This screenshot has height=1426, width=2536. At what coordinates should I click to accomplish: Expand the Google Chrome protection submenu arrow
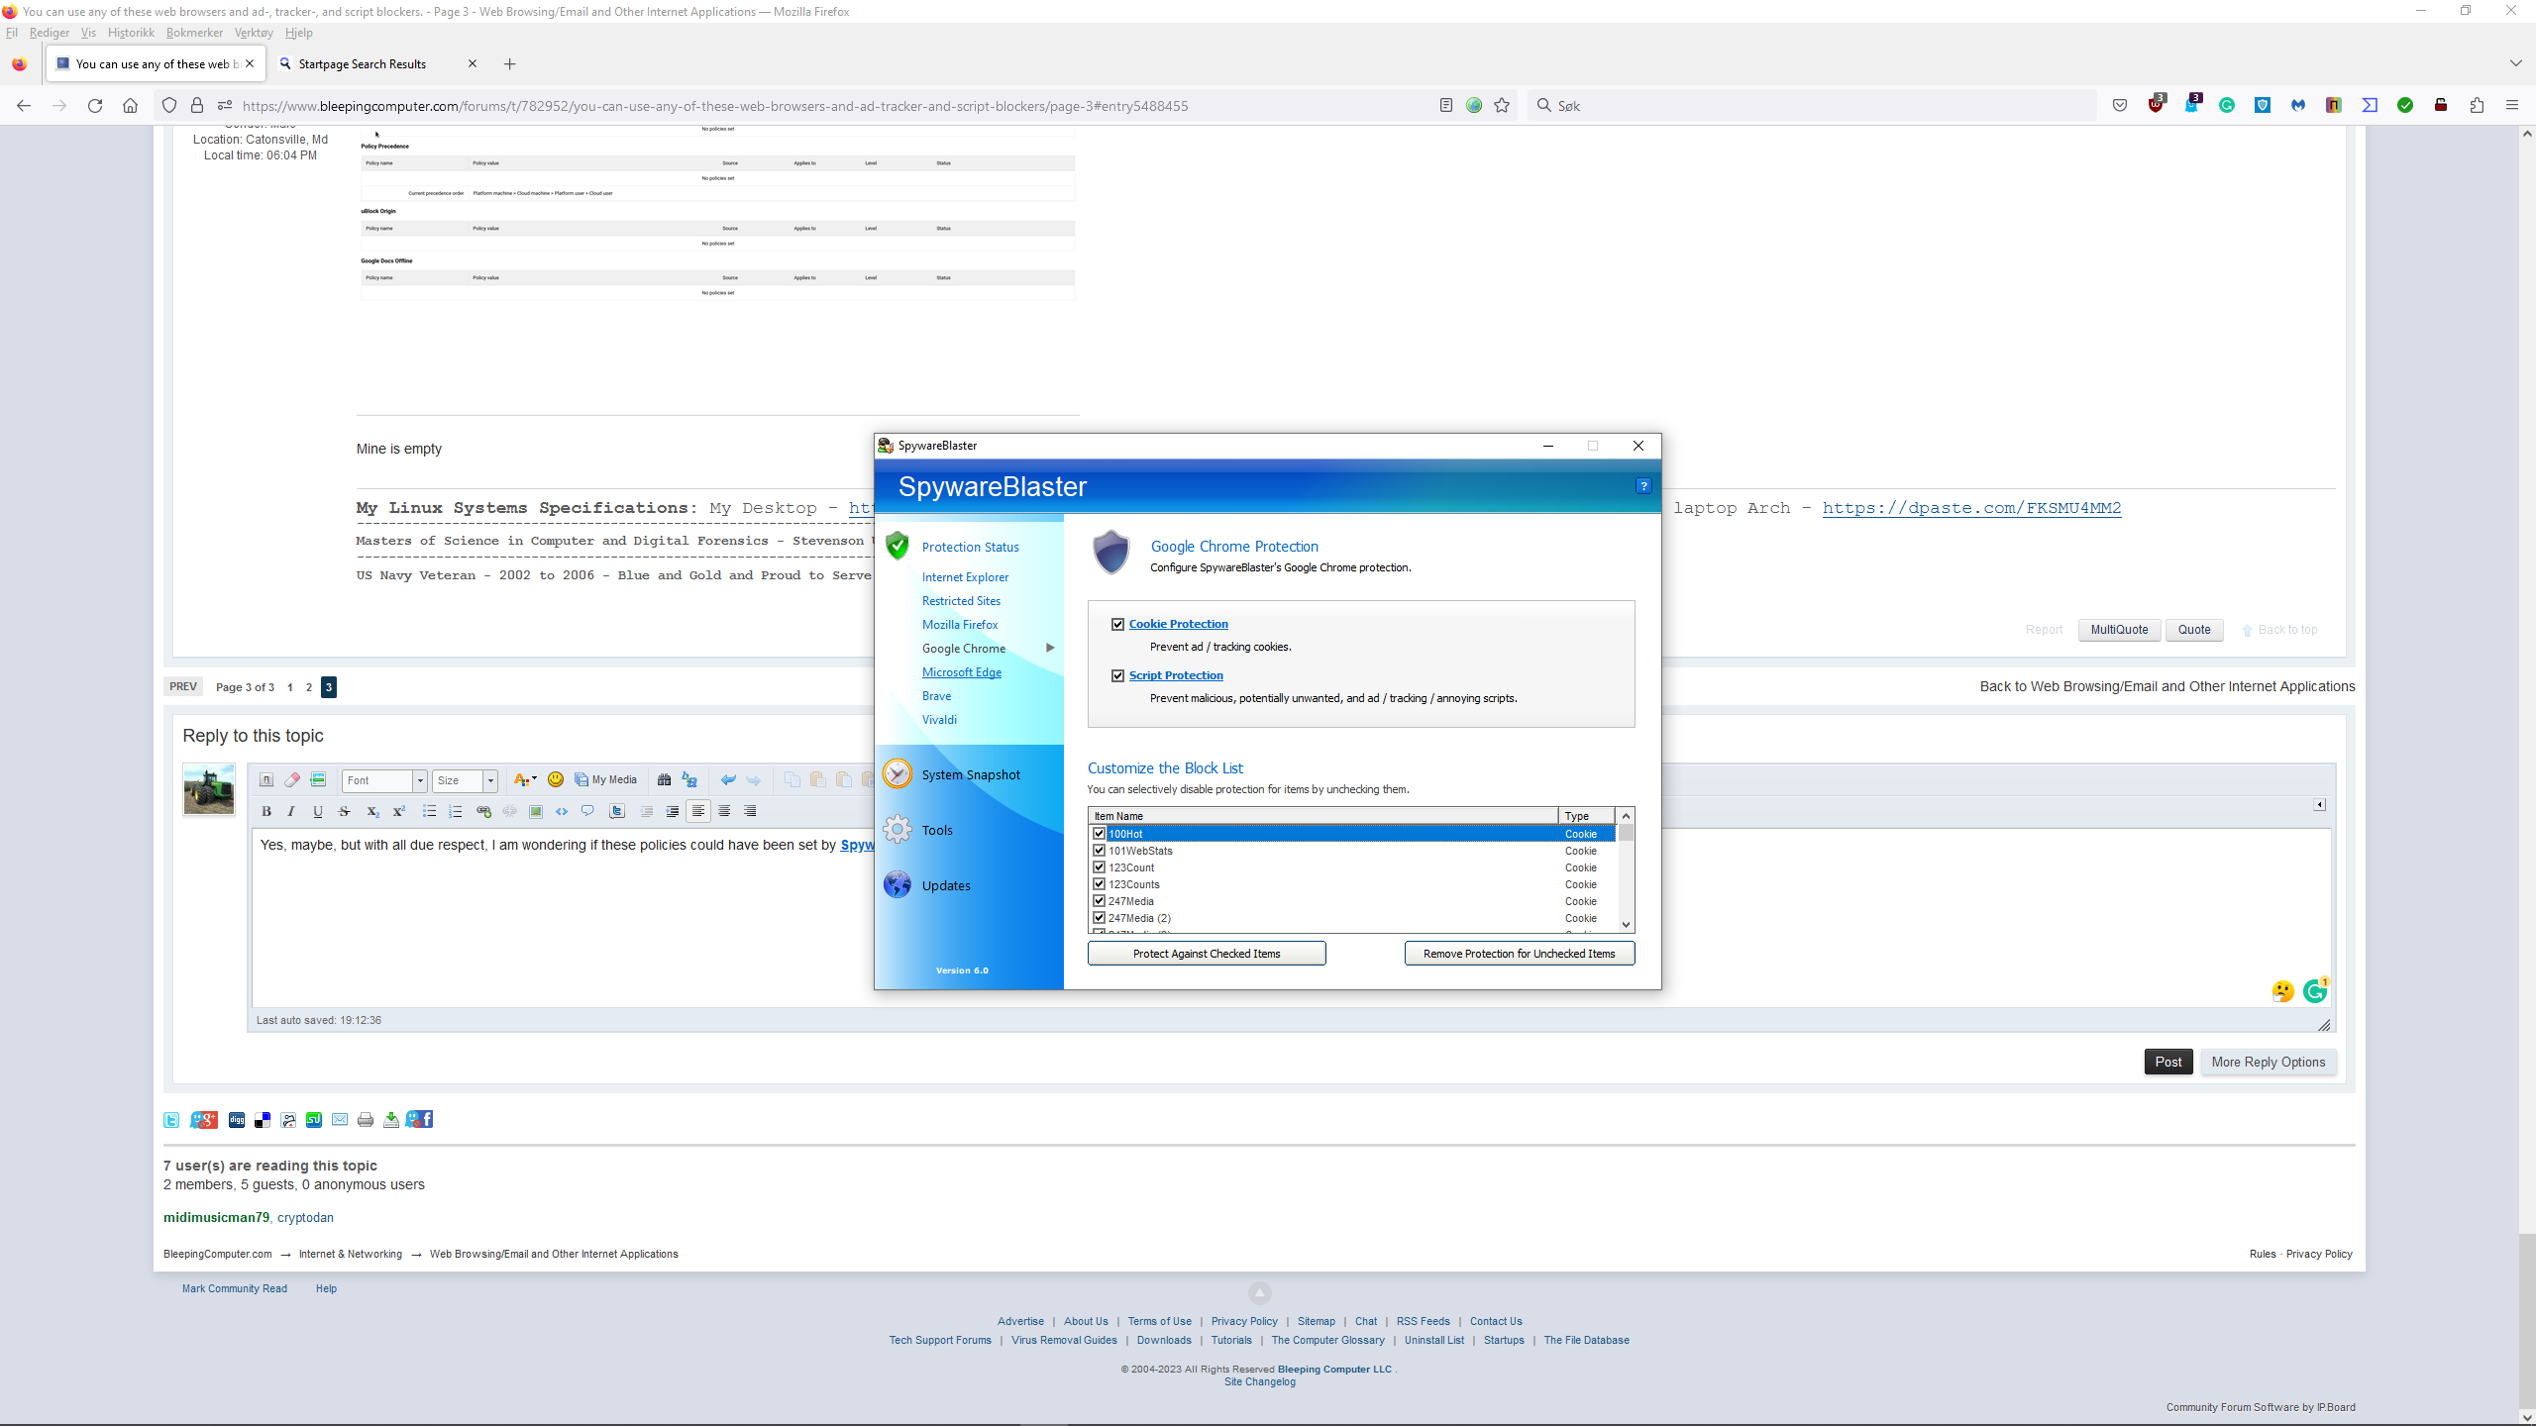[x=1050, y=648]
